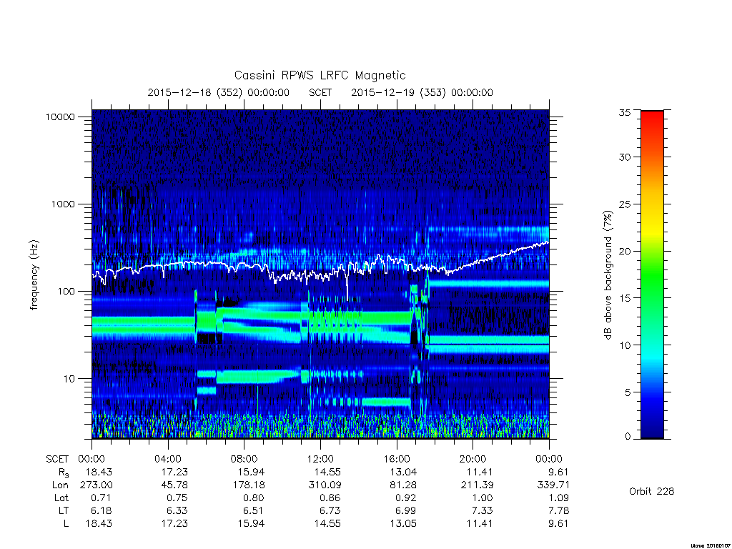Click the Lat value '1.09'
The image size is (732, 549).
click(558, 498)
